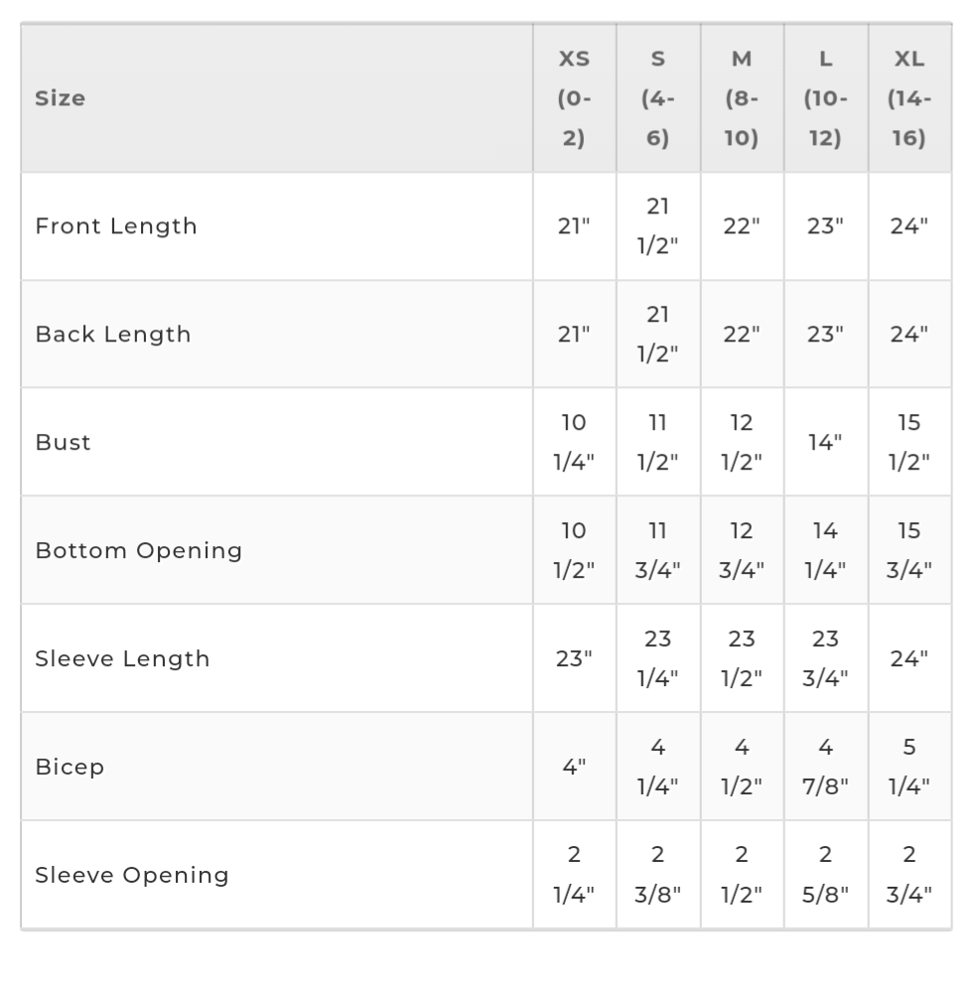Image resolution: width=977 pixels, height=988 pixels.
Task: Select the XS (0-2) column header
Action: click(574, 98)
